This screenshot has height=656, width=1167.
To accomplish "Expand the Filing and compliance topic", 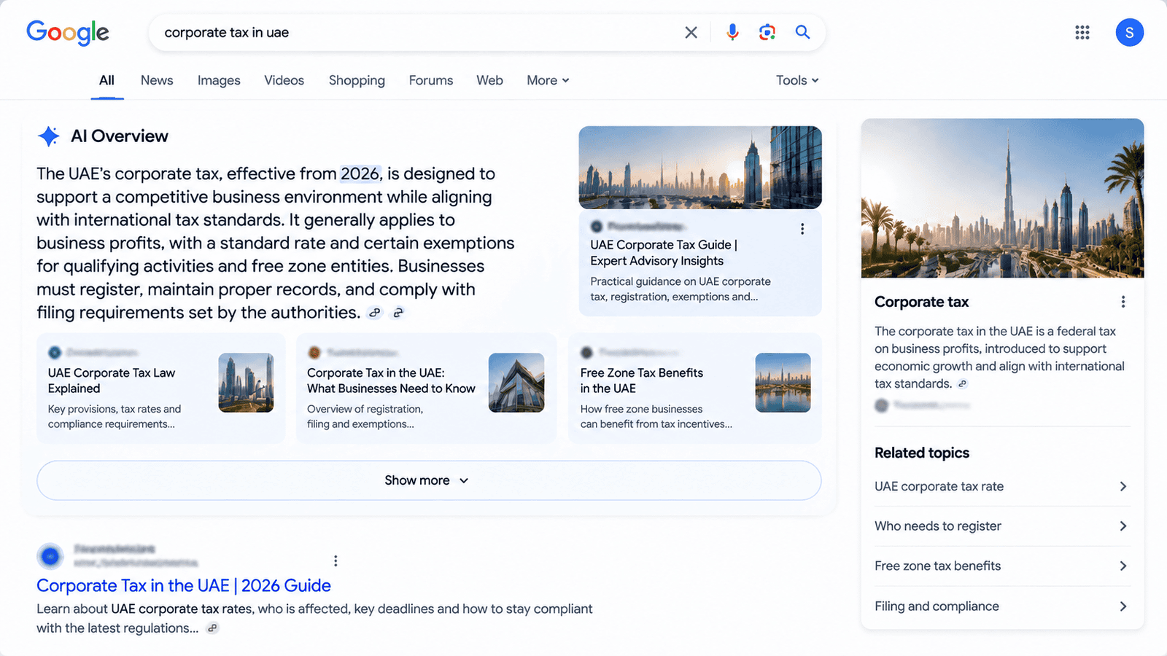I will pos(1002,606).
